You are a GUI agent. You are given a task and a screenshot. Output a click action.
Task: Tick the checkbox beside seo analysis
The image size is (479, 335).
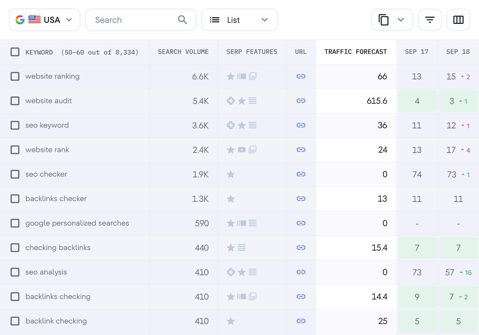point(15,272)
